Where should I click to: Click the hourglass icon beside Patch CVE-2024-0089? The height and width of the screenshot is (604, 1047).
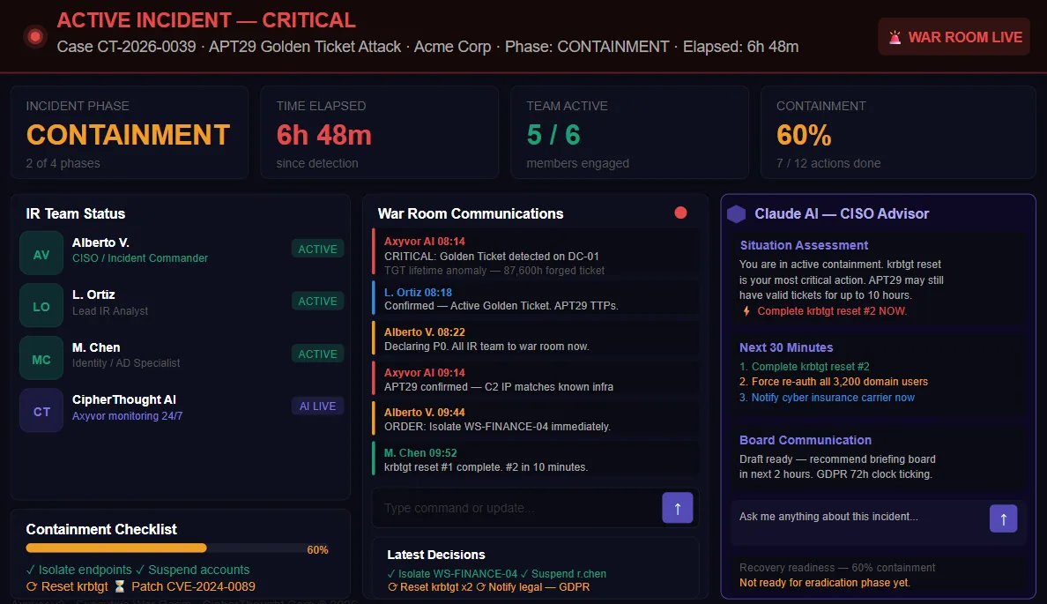tap(120, 586)
